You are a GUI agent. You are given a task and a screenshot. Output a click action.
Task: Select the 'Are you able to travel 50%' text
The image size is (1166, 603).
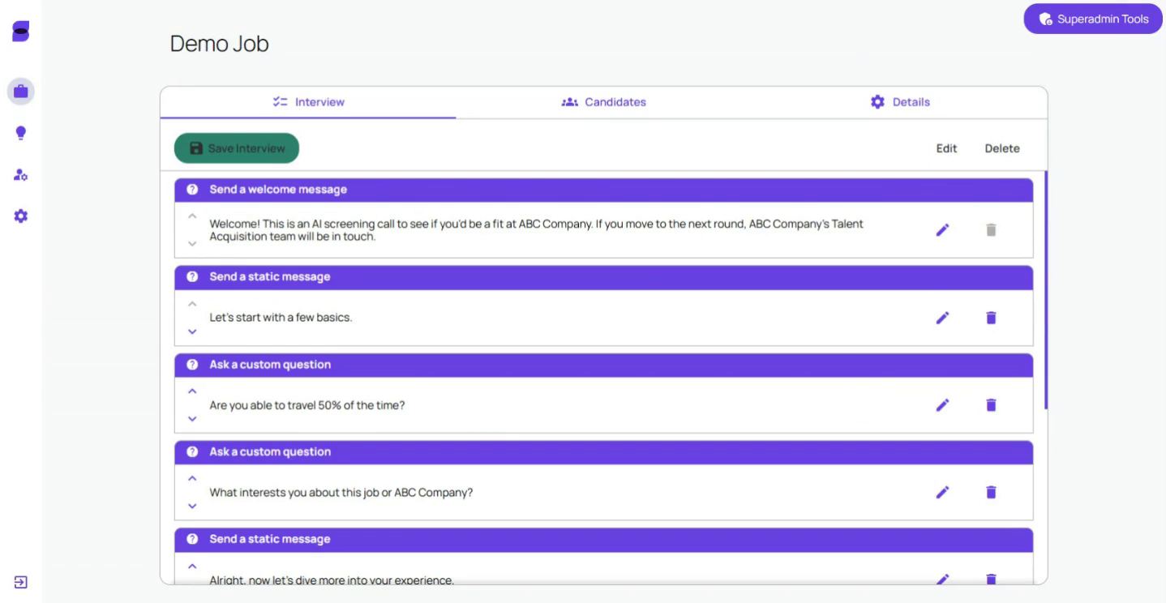(x=307, y=405)
